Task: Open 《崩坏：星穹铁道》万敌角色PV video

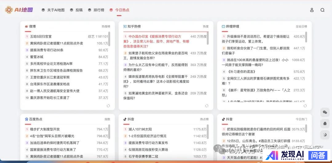Action: [x=256, y=93]
